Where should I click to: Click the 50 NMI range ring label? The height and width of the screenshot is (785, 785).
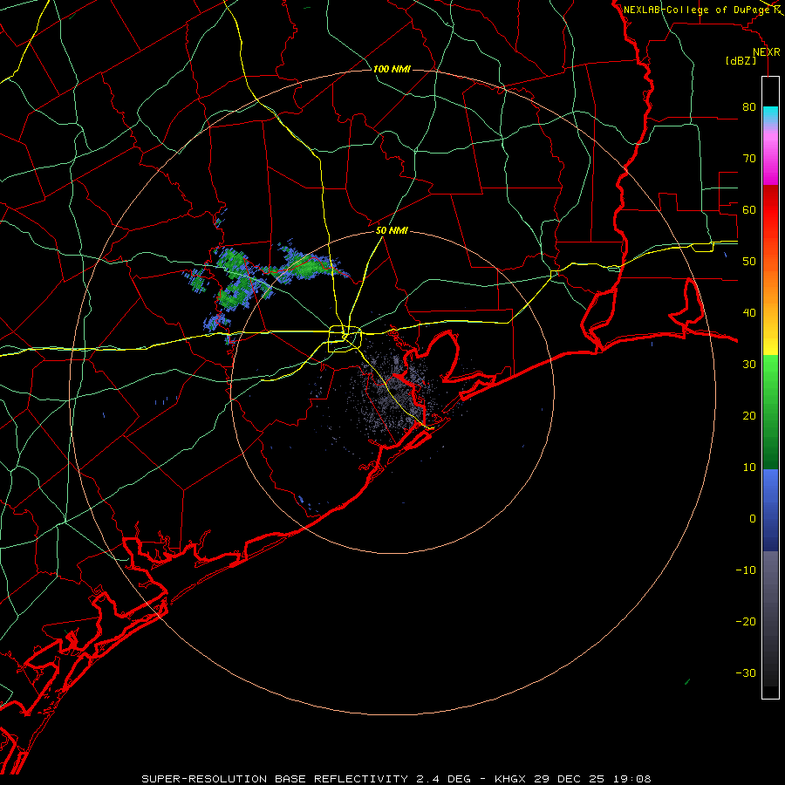pyautogui.click(x=392, y=231)
